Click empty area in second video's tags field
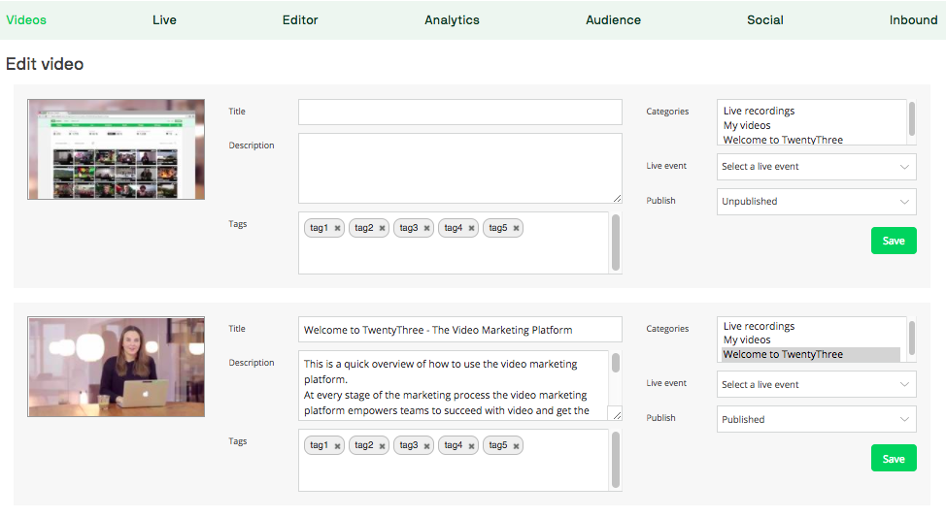 coord(453,473)
